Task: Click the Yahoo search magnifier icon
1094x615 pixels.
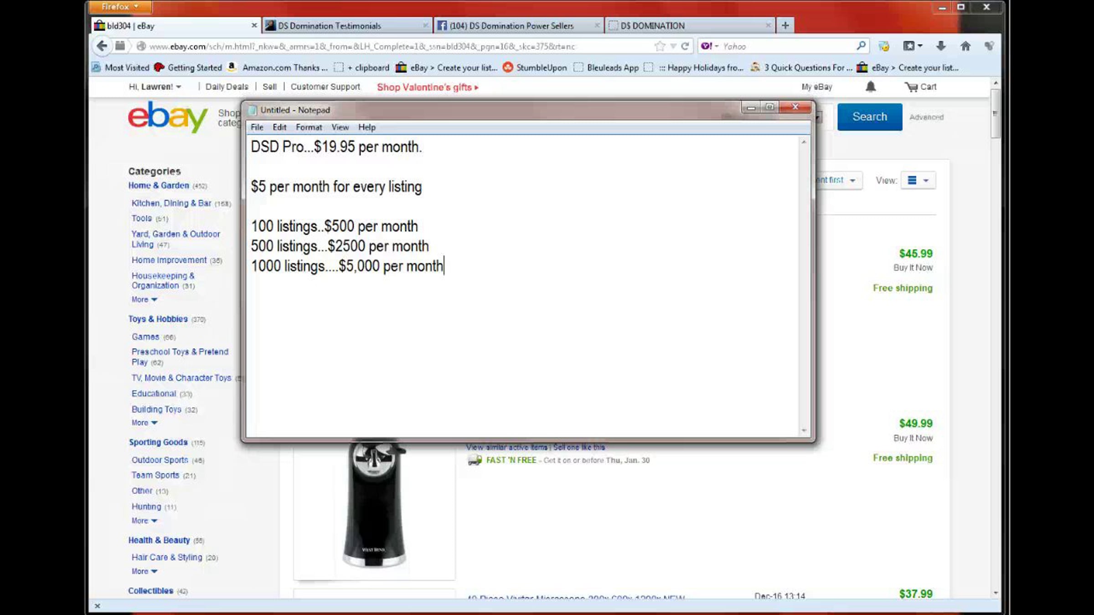Action: tap(861, 46)
